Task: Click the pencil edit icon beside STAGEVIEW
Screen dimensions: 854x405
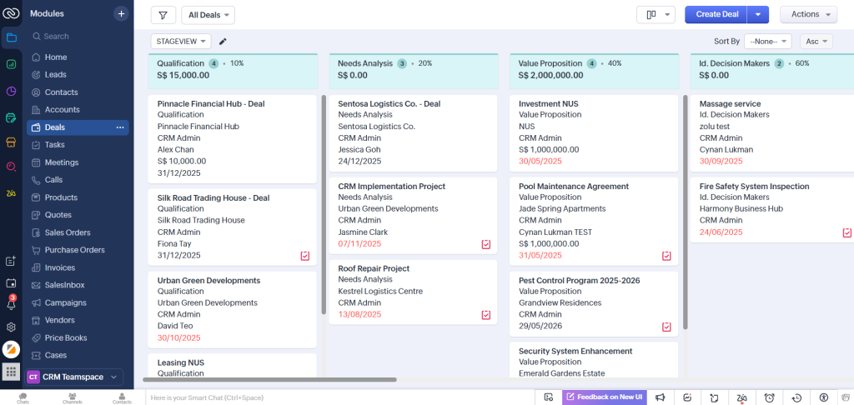Action: click(223, 41)
